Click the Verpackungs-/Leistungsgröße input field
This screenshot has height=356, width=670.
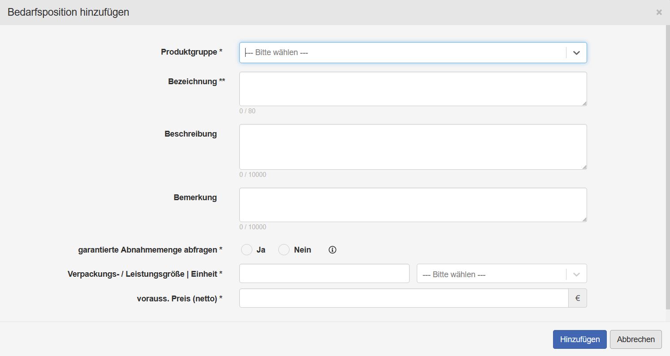tap(324, 274)
